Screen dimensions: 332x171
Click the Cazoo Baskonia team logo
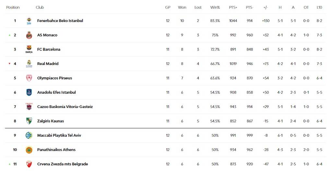click(29, 107)
